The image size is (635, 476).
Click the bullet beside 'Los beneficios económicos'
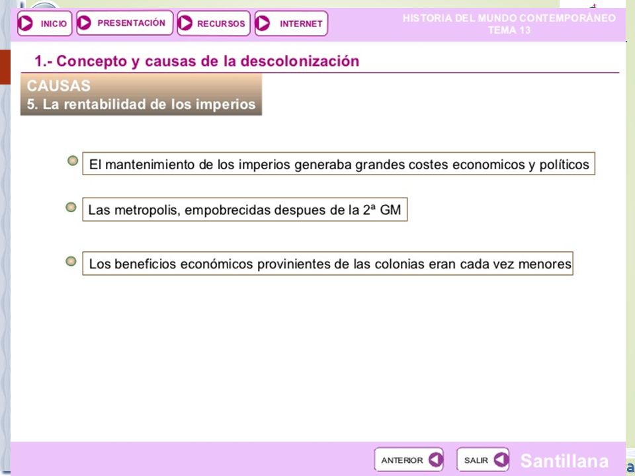coord(71,262)
